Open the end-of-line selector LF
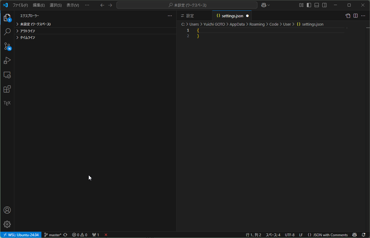 pyautogui.click(x=301, y=235)
